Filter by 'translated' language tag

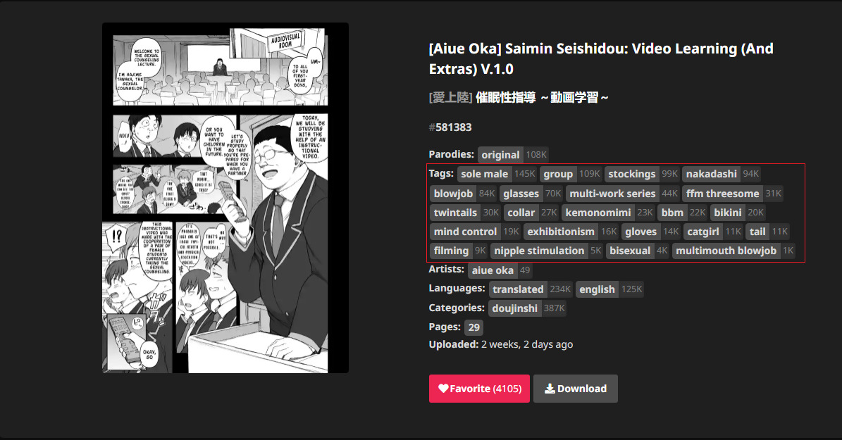coord(531,289)
